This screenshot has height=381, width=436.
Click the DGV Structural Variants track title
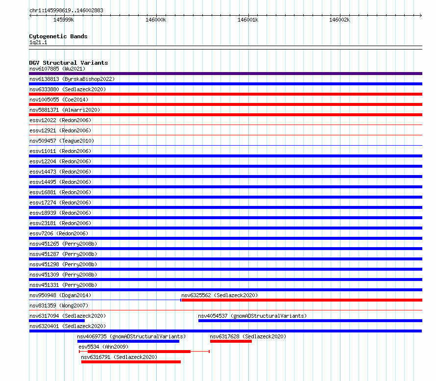coord(69,63)
